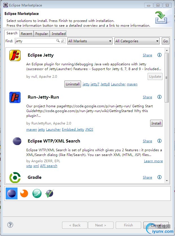Click Learn more for WTP/XML Search
The width and height of the screenshot is (175, 236).
(x=153, y=161)
